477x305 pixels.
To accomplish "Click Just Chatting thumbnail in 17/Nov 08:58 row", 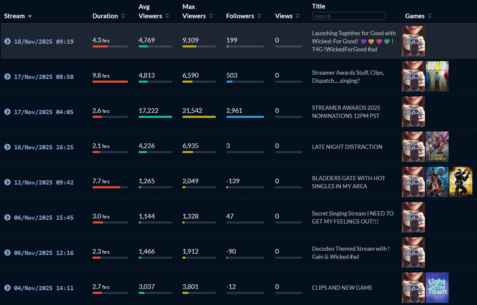I will point(413,76).
